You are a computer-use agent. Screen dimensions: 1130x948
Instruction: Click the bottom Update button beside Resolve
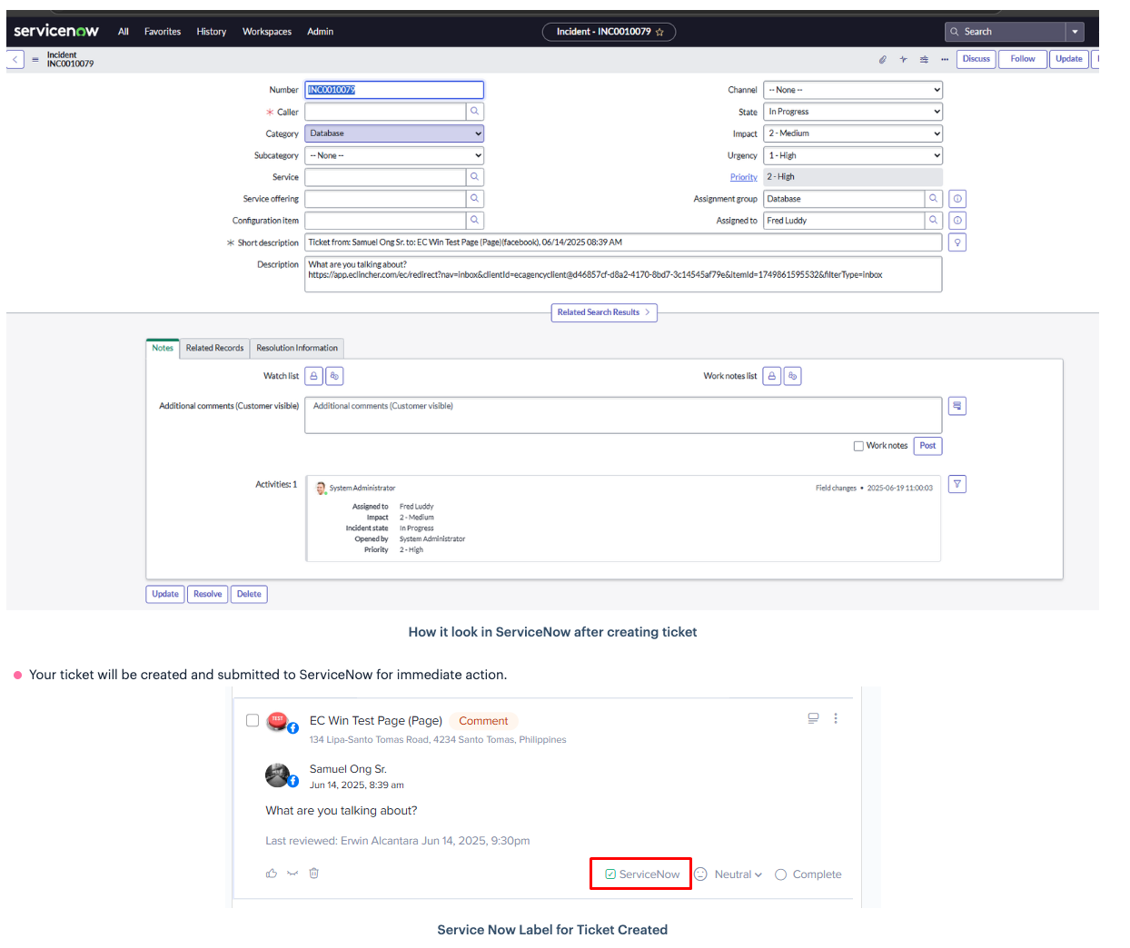coord(165,595)
